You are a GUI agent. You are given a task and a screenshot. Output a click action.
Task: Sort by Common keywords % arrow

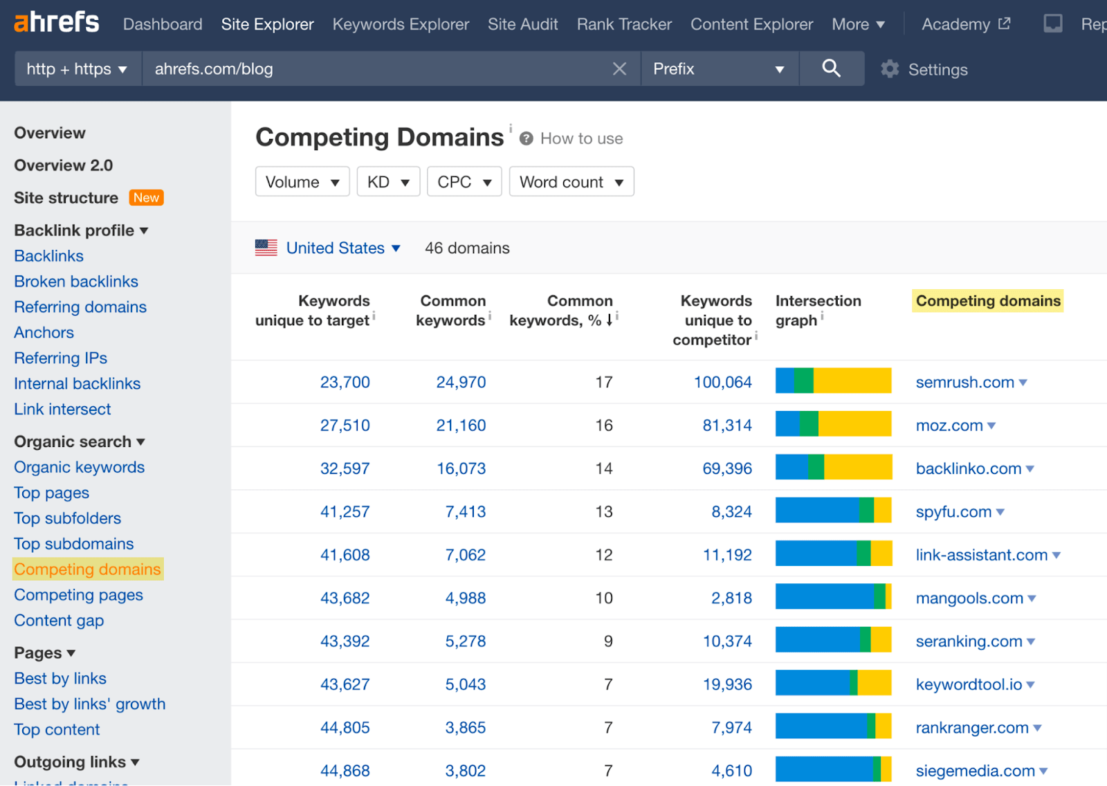click(x=609, y=320)
